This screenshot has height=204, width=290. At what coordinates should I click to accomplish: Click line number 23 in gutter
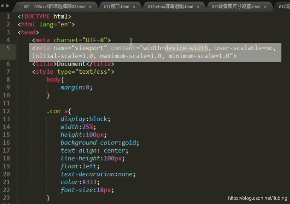click(6, 198)
